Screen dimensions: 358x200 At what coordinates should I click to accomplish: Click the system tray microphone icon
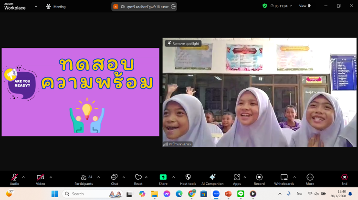tap(289, 194)
